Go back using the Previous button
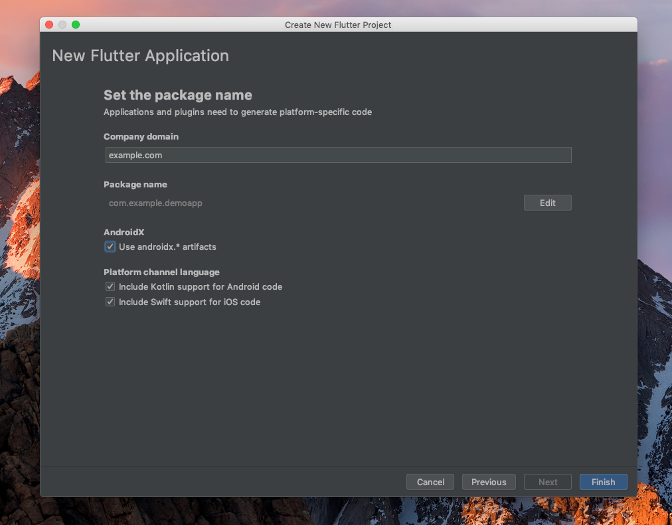This screenshot has height=525, width=672. 489,482
